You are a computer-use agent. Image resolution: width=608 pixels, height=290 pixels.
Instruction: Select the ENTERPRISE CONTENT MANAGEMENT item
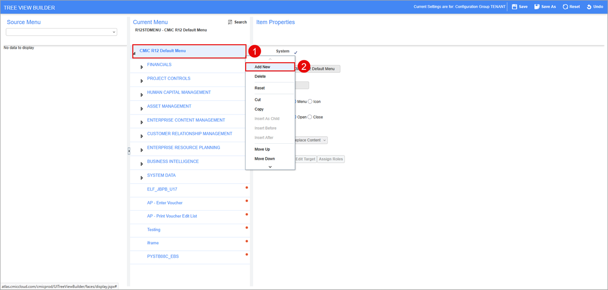[x=186, y=120]
